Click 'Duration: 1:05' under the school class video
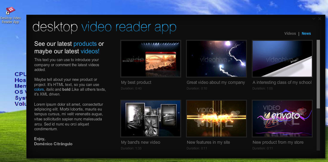 click(263, 88)
